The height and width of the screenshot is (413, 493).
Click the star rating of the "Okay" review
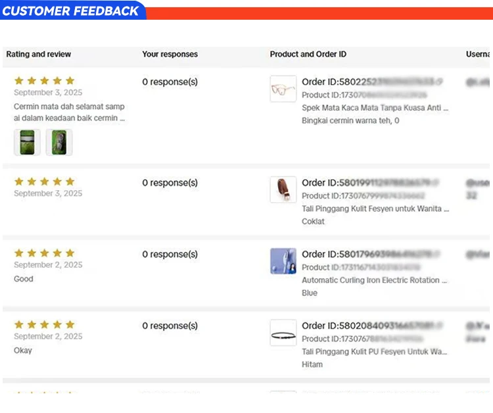coord(44,325)
